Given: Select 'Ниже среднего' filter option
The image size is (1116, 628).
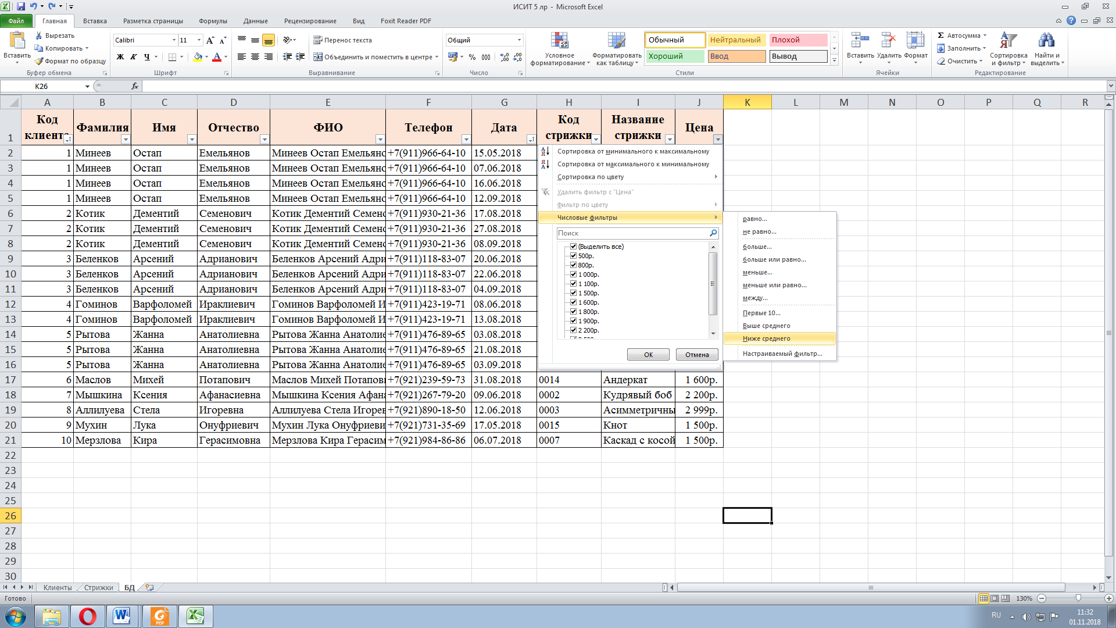Looking at the screenshot, I should 766,338.
